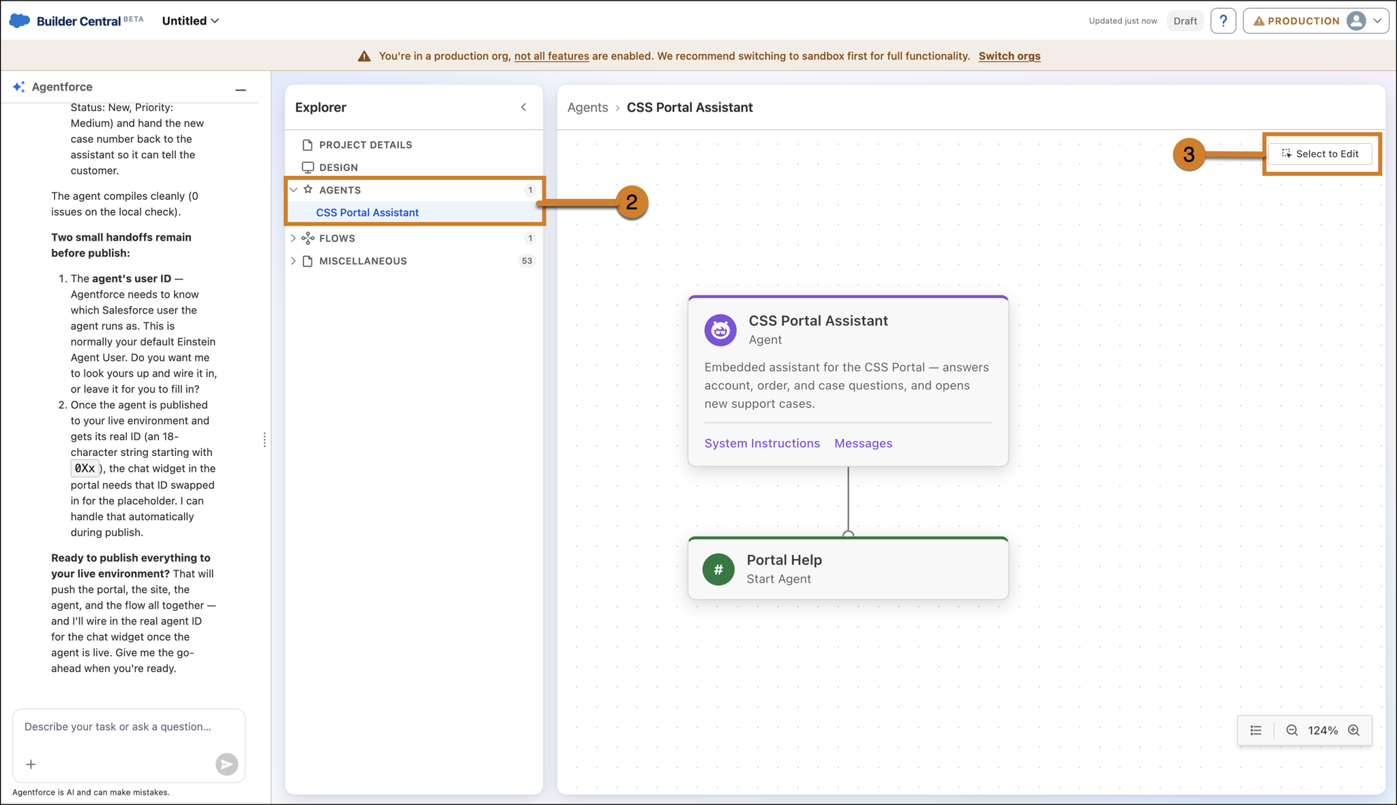The width and height of the screenshot is (1397, 805).
Task: Open Messages link on agent card
Action: pos(863,443)
